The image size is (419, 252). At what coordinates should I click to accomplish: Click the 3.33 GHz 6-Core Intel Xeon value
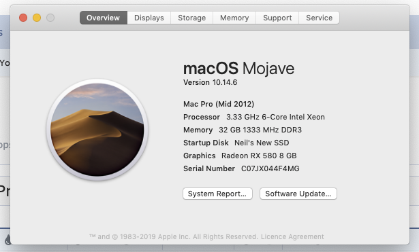tap(275, 117)
